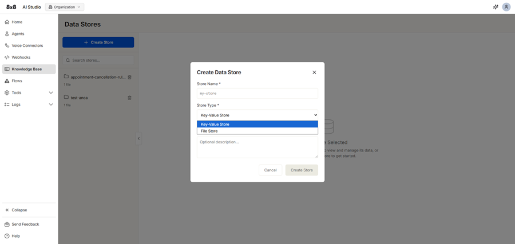515x244 pixels.
Task: Click the Home house icon
Action: click(7, 22)
